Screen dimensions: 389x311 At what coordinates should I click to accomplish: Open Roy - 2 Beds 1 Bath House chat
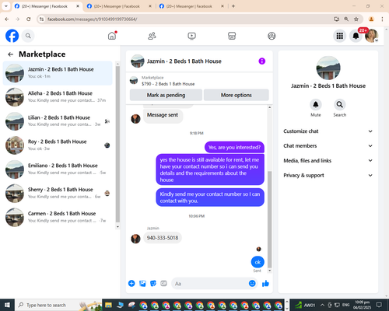[x=58, y=145]
